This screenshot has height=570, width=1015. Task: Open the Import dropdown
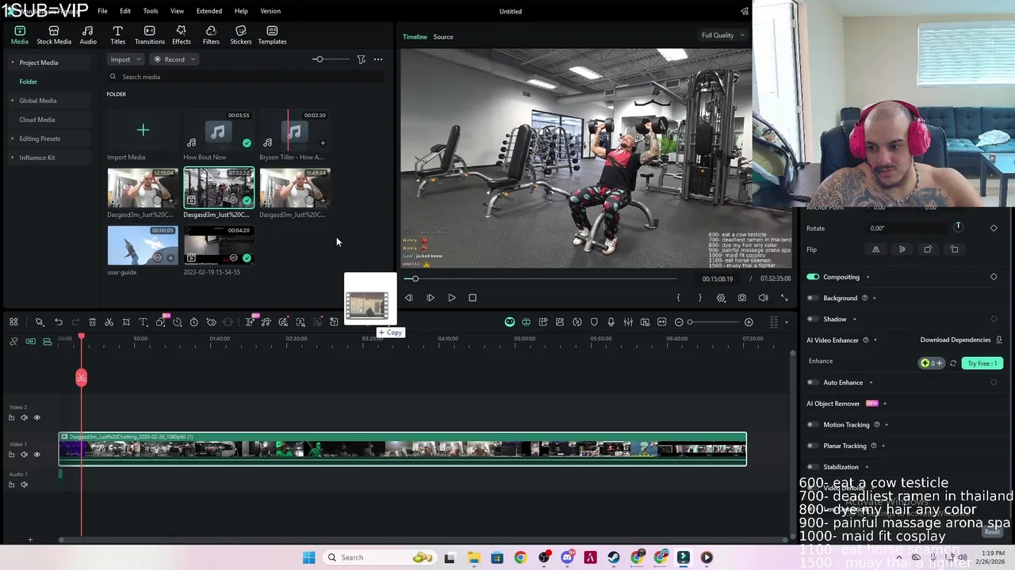[126, 59]
